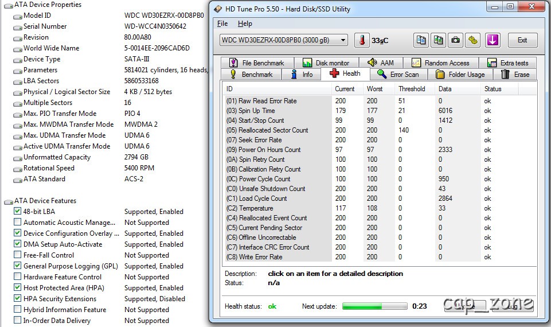
Task: Click the copy screenshot to clipboard icon
Action: [x=438, y=40]
